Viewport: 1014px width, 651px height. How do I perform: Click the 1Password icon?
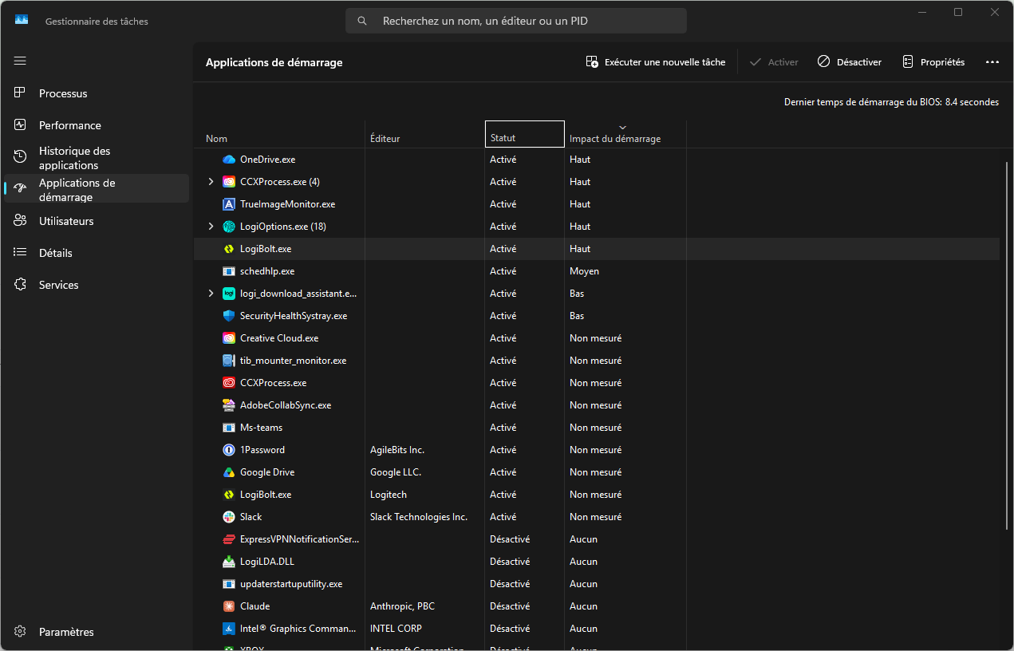[229, 450]
